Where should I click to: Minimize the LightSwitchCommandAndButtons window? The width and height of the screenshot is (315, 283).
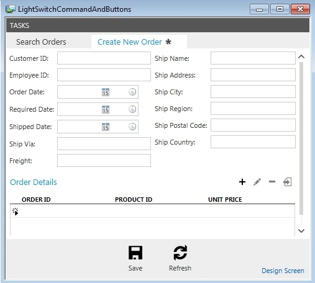tap(259, 9)
